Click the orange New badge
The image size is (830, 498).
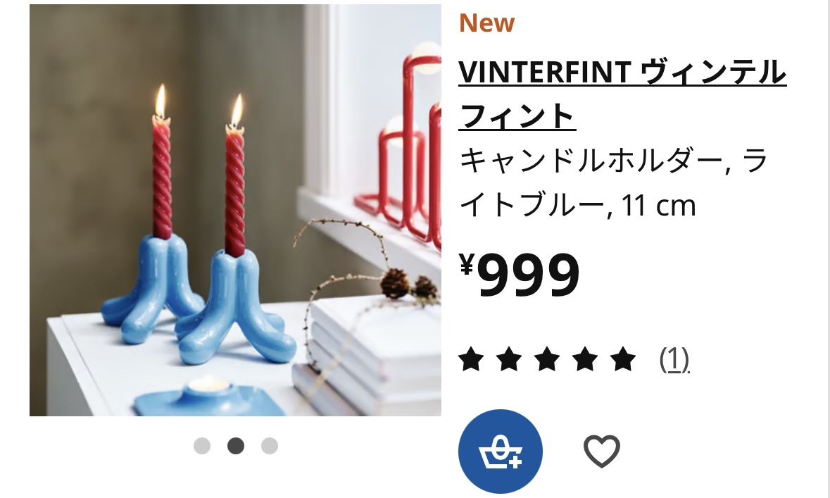486,23
